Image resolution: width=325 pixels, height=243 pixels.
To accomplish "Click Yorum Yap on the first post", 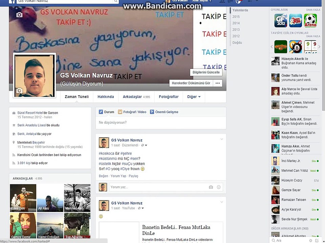I will pyautogui.click(x=118, y=176).
